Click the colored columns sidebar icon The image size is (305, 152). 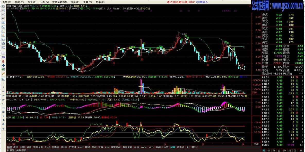(x=3, y=10)
